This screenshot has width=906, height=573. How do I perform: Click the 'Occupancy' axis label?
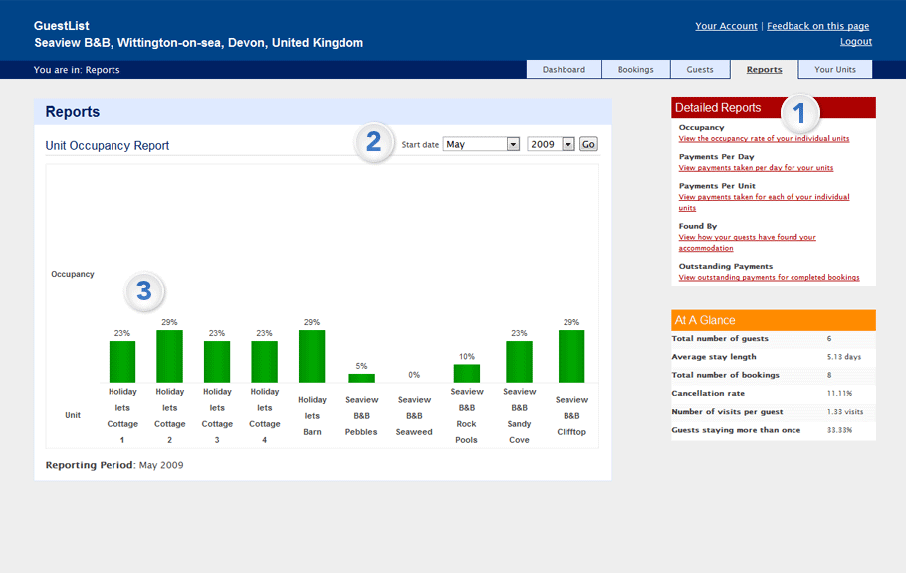[73, 274]
